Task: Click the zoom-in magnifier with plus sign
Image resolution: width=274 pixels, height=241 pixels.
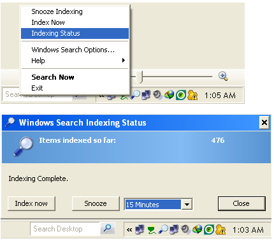Action: [x=223, y=77]
